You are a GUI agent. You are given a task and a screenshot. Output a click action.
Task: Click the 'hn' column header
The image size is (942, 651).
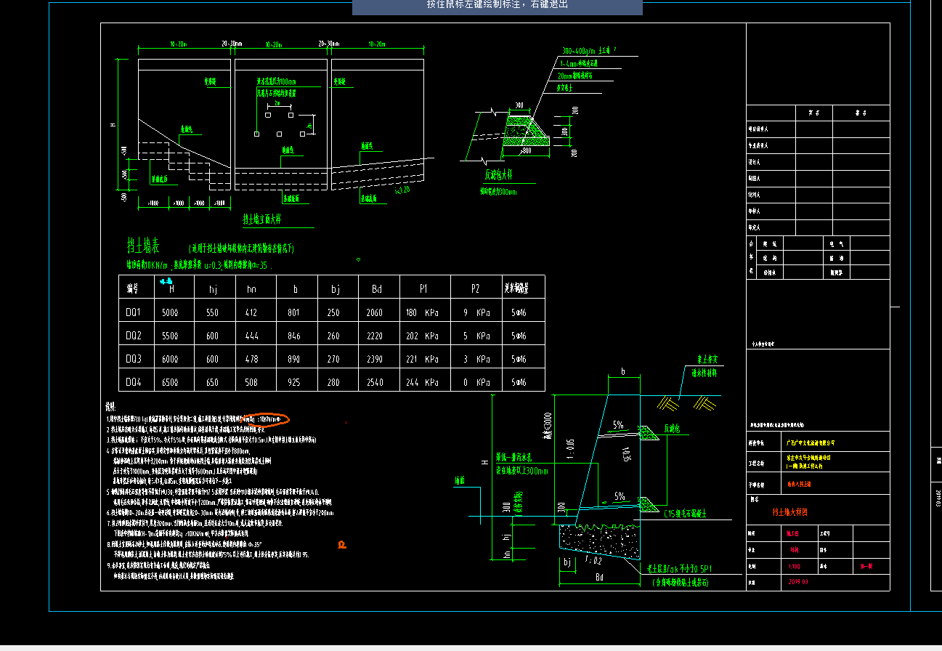click(252, 289)
